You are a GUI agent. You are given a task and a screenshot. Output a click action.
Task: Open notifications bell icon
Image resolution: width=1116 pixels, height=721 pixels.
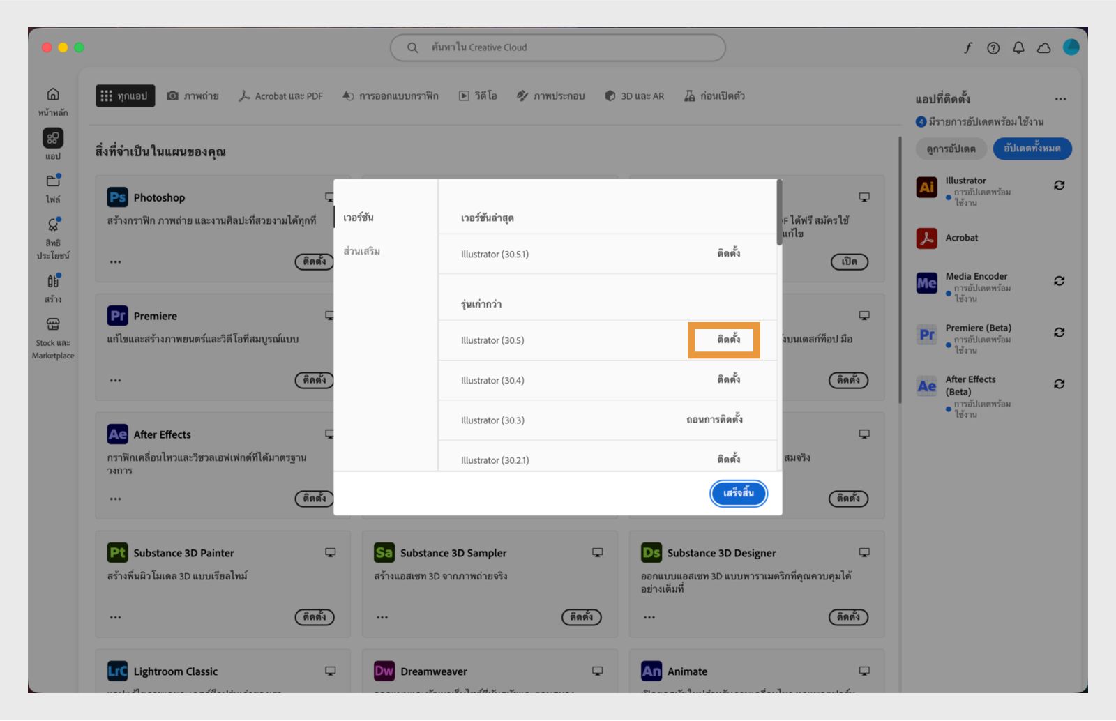[x=1018, y=47]
